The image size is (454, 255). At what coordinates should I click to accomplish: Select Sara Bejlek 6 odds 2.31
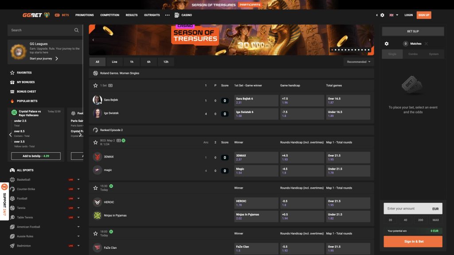coord(256,100)
